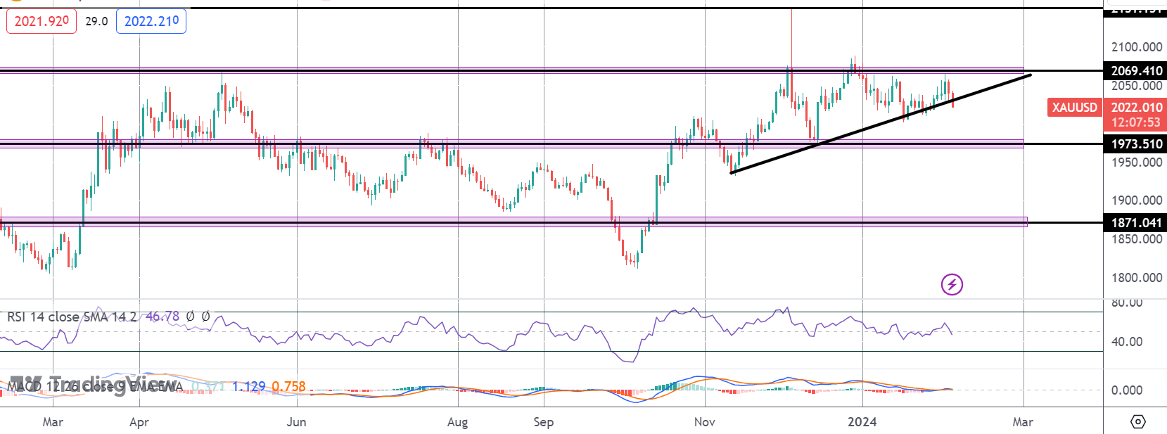Click the red sell price 2021.920 button
The width and height of the screenshot is (1167, 434).
coord(42,21)
